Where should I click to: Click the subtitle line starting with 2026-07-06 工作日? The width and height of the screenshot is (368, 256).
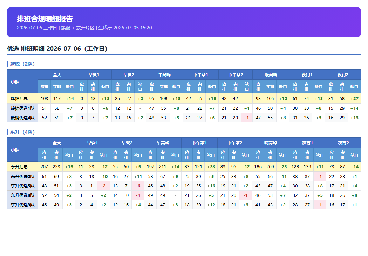84,28
